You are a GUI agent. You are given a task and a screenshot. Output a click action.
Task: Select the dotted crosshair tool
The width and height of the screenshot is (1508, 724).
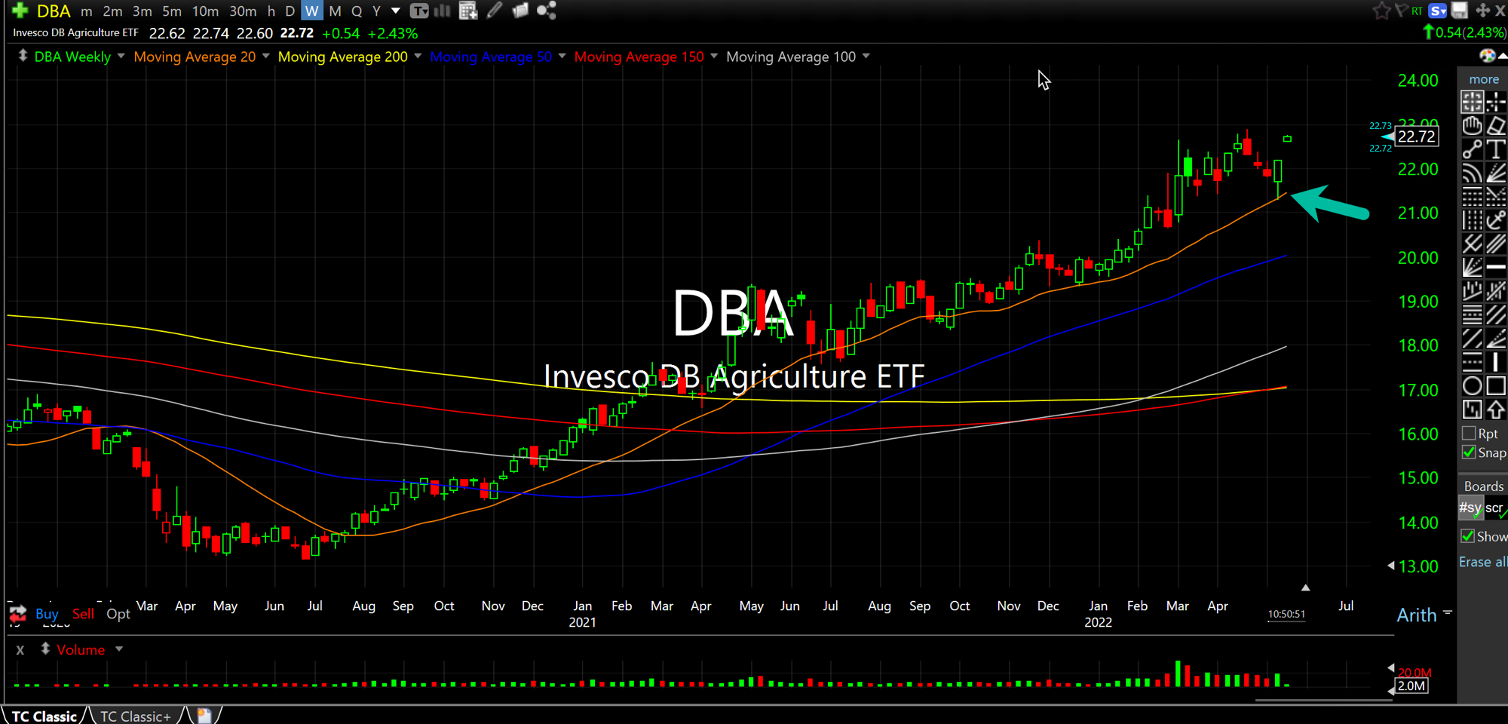tap(1496, 102)
